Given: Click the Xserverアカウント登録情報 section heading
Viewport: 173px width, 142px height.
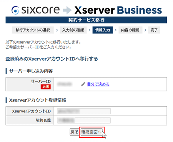Looking at the screenshot, I should (x=38, y=100).
